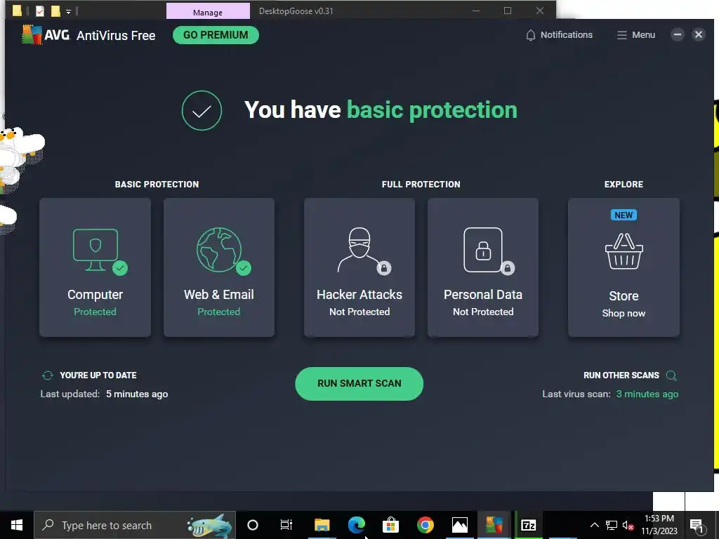719x539 pixels.
Task: Open File Explorer from taskbar
Action: [x=322, y=525]
